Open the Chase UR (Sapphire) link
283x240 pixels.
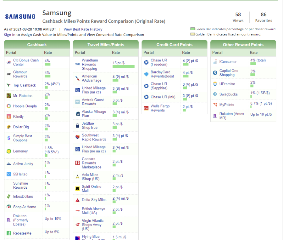(x=159, y=86)
